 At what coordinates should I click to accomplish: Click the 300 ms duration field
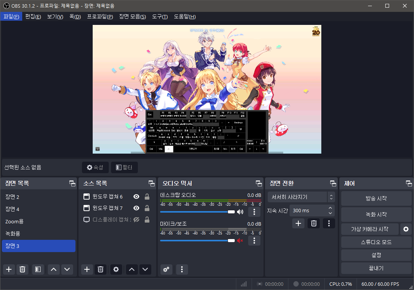tap(308, 210)
